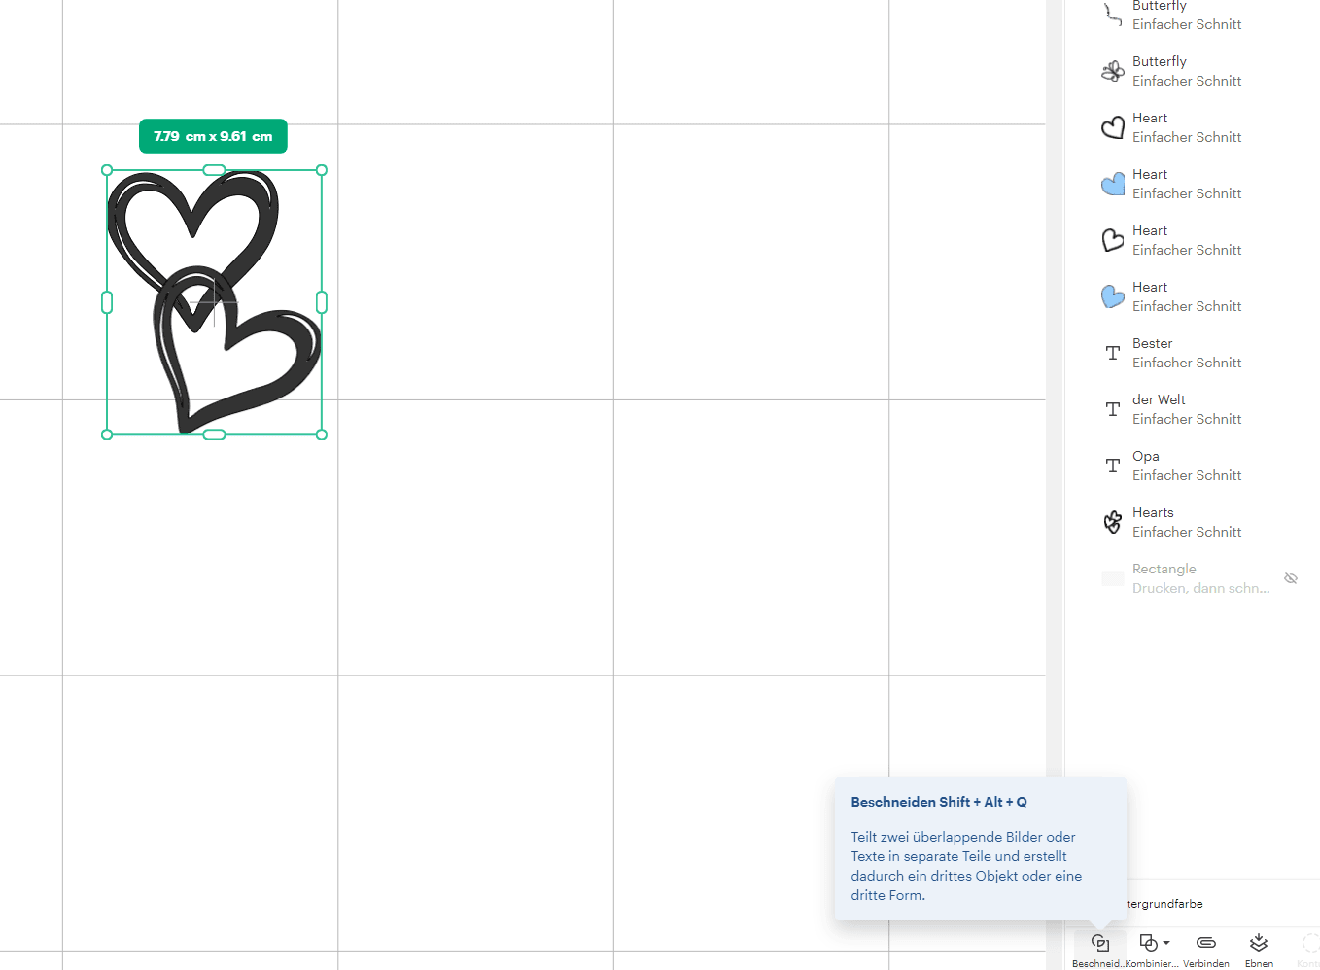The image size is (1320, 970).
Task: Click the bottom-right corner handle of selection
Action: [x=322, y=434]
